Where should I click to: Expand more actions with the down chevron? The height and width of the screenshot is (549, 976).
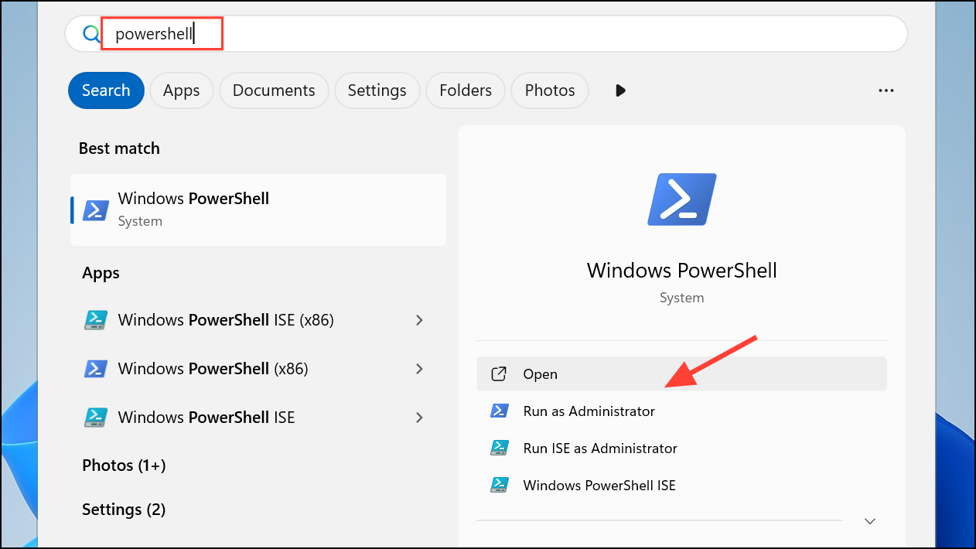click(870, 521)
